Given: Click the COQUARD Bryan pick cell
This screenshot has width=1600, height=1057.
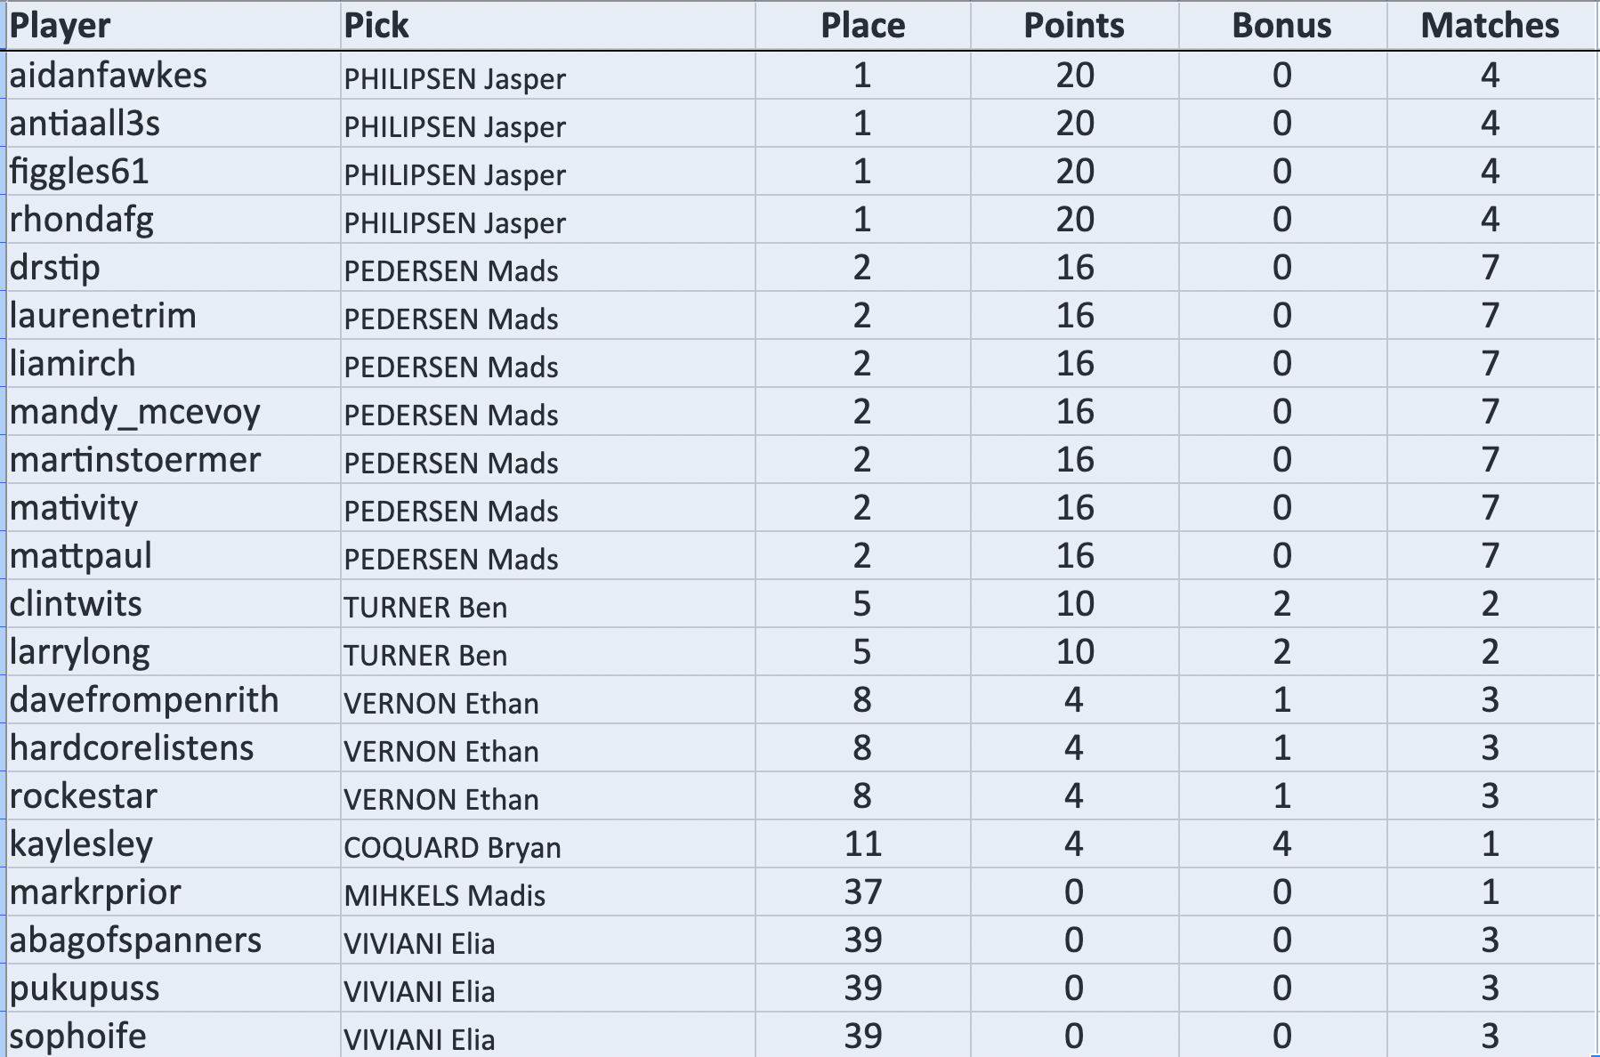Looking at the screenshot, I should pos(452,846).
